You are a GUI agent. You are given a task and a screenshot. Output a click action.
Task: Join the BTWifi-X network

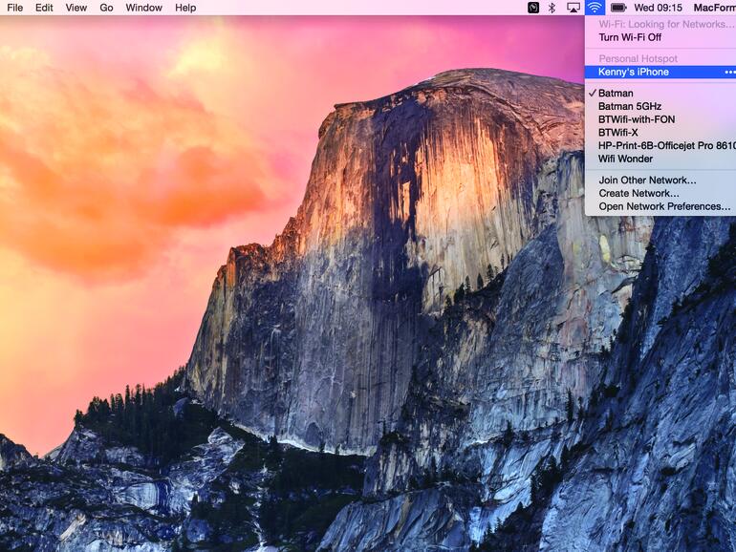(660, 132)
